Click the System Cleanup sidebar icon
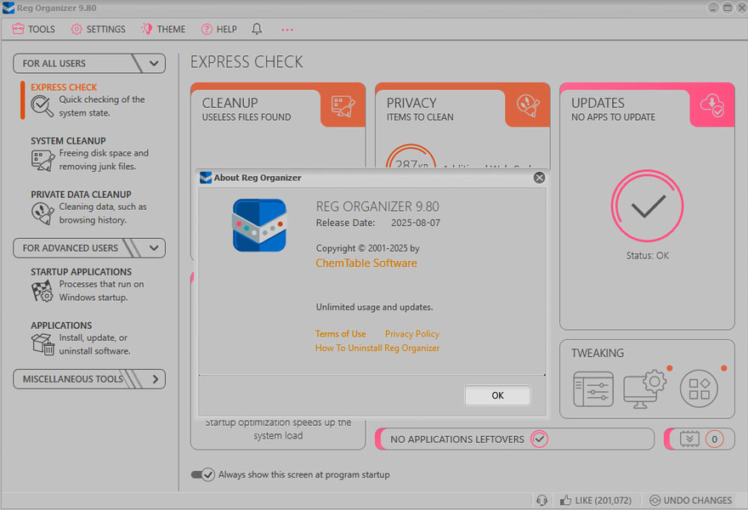Screen dimensions: 748x510 click(x=43, y=160)
